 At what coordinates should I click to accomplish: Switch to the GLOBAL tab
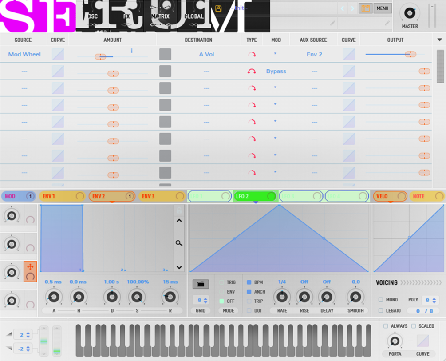point(194,16)
